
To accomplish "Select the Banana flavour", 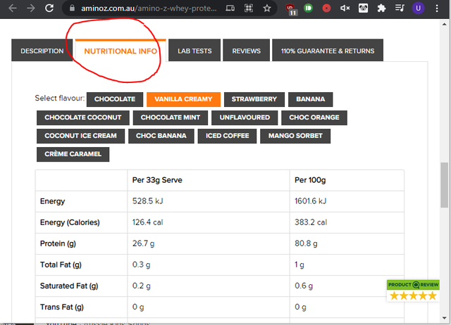I will [x=311, y=99].
